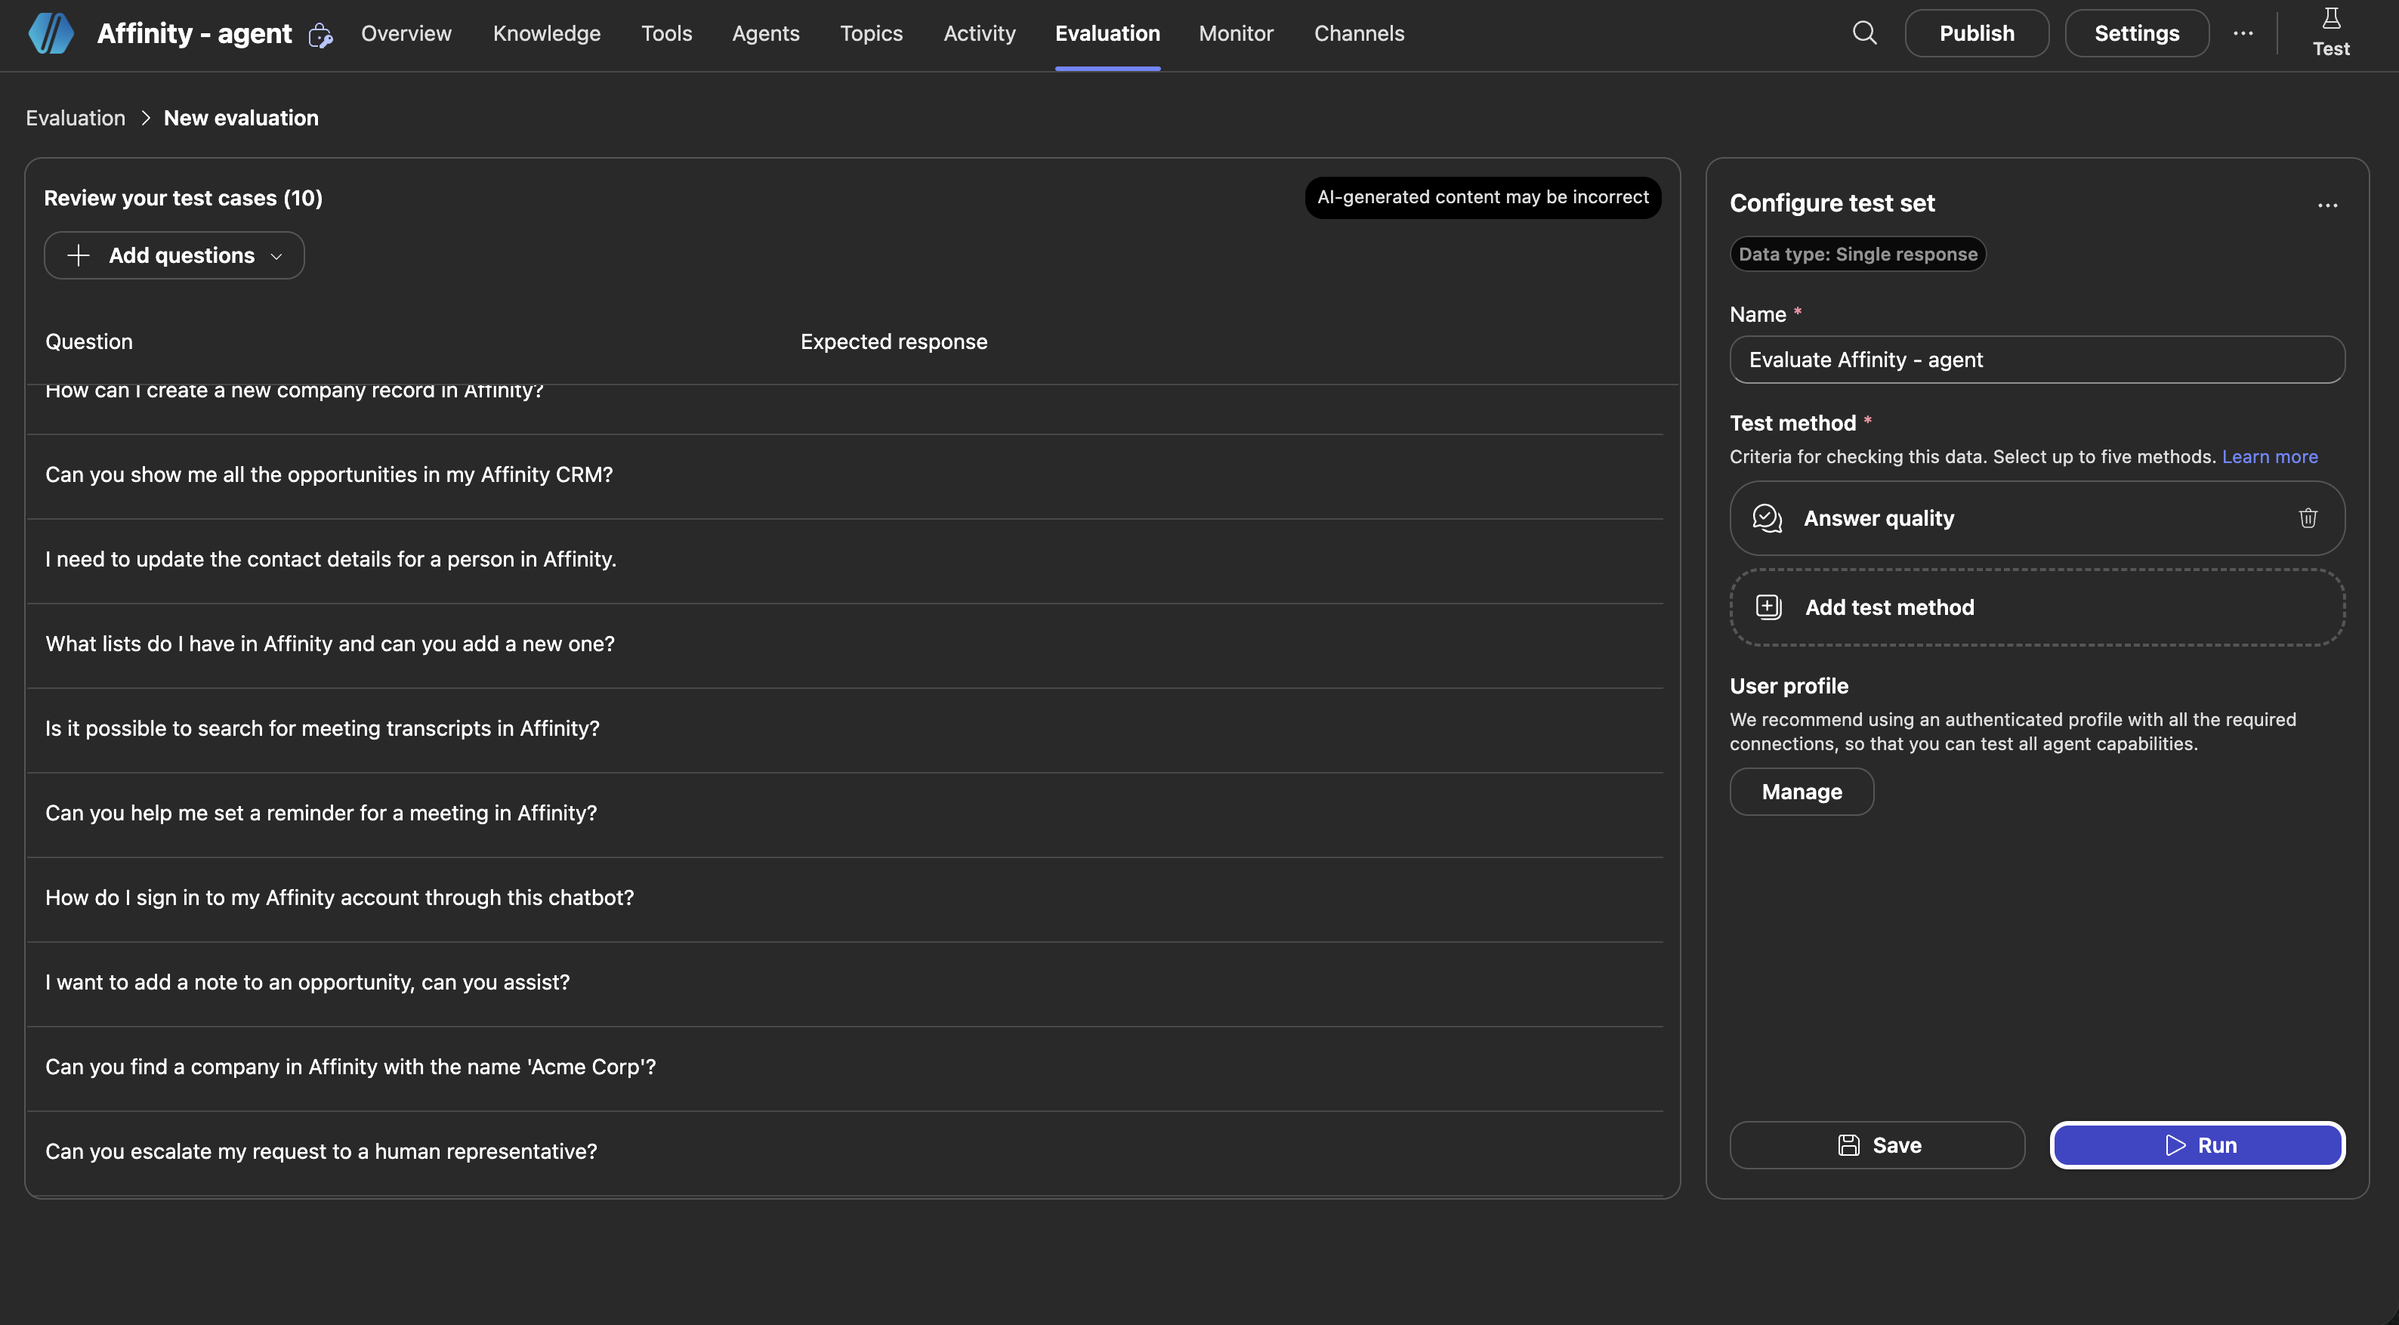
Task: Delete the Answer quality test method
Action: [x=2308, y=517]
